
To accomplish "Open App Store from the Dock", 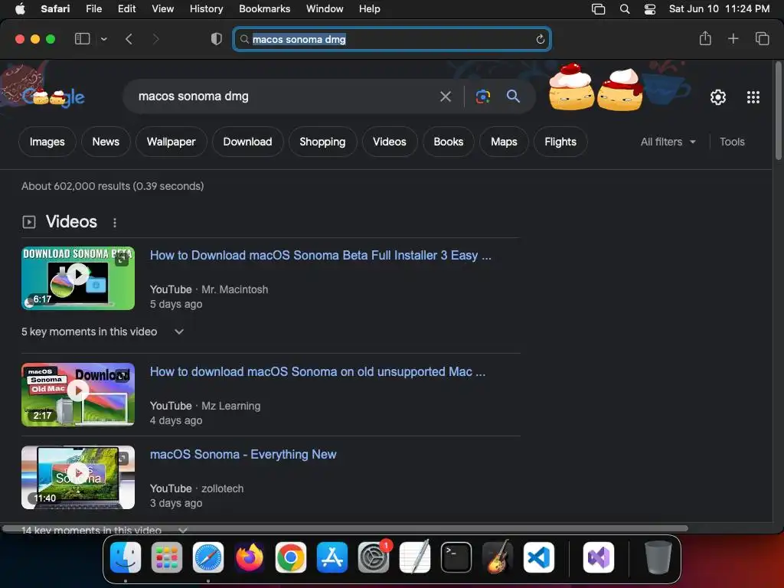I will click(332, 557).
